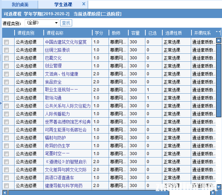Screen dimensions: 222x195
Task: Select the 学生选课 tab
Action: pos(63,5)
